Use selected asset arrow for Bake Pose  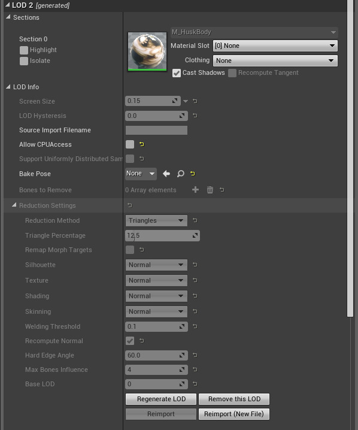[166, 174]
